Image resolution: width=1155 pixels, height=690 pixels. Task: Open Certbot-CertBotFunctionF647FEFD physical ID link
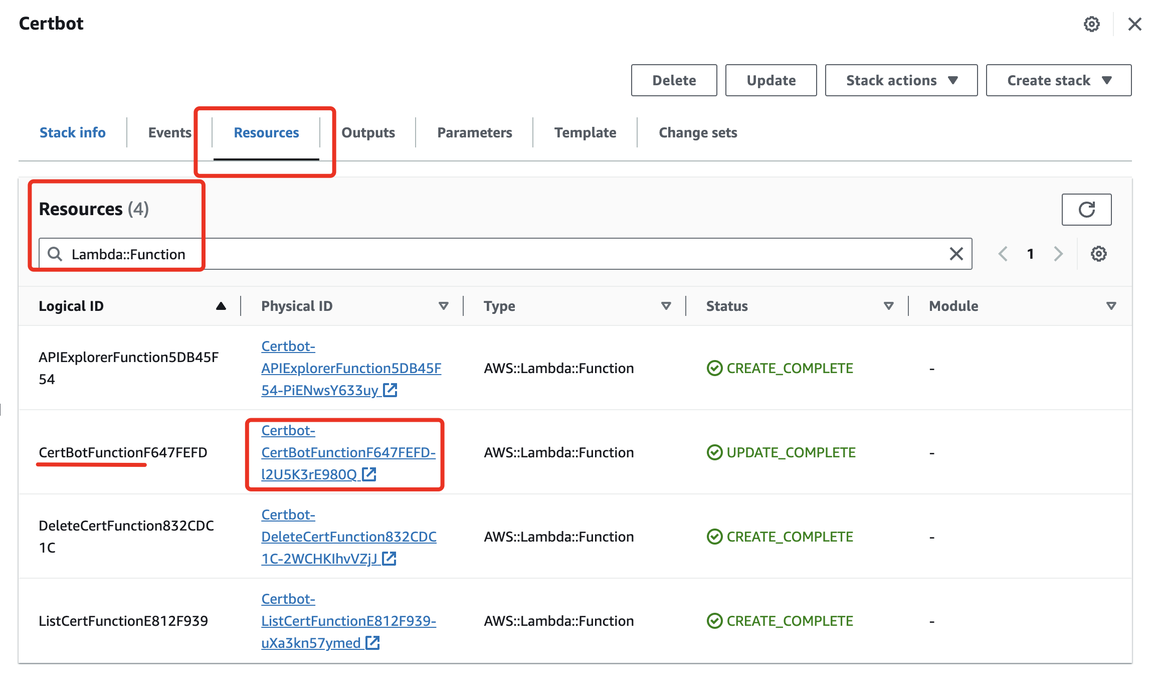click(348, 452)
